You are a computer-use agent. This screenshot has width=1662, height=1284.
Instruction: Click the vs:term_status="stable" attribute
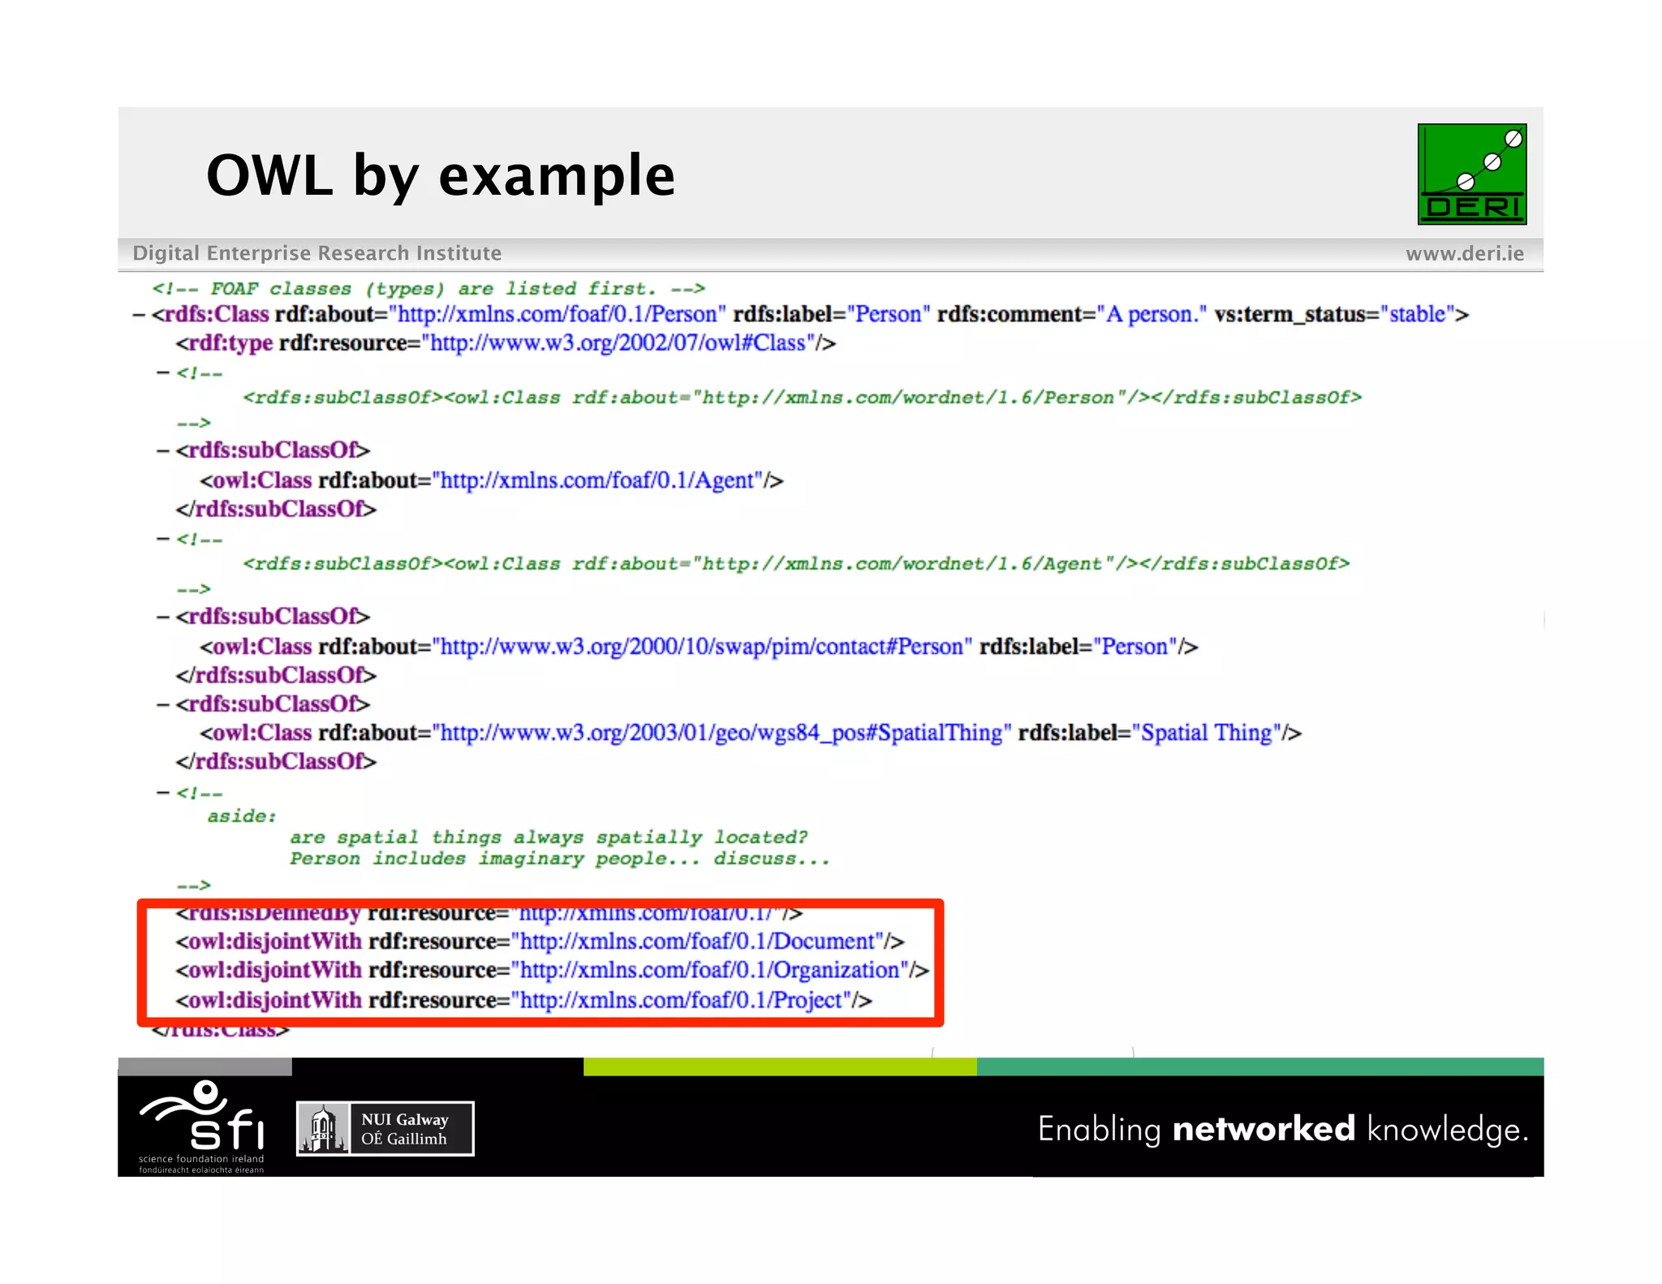point(1335,314)
